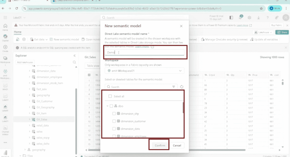Search lakehouse Explorer with magnifier icon
The width and height of the screenshot is (290, 157).
pos(74,62)
